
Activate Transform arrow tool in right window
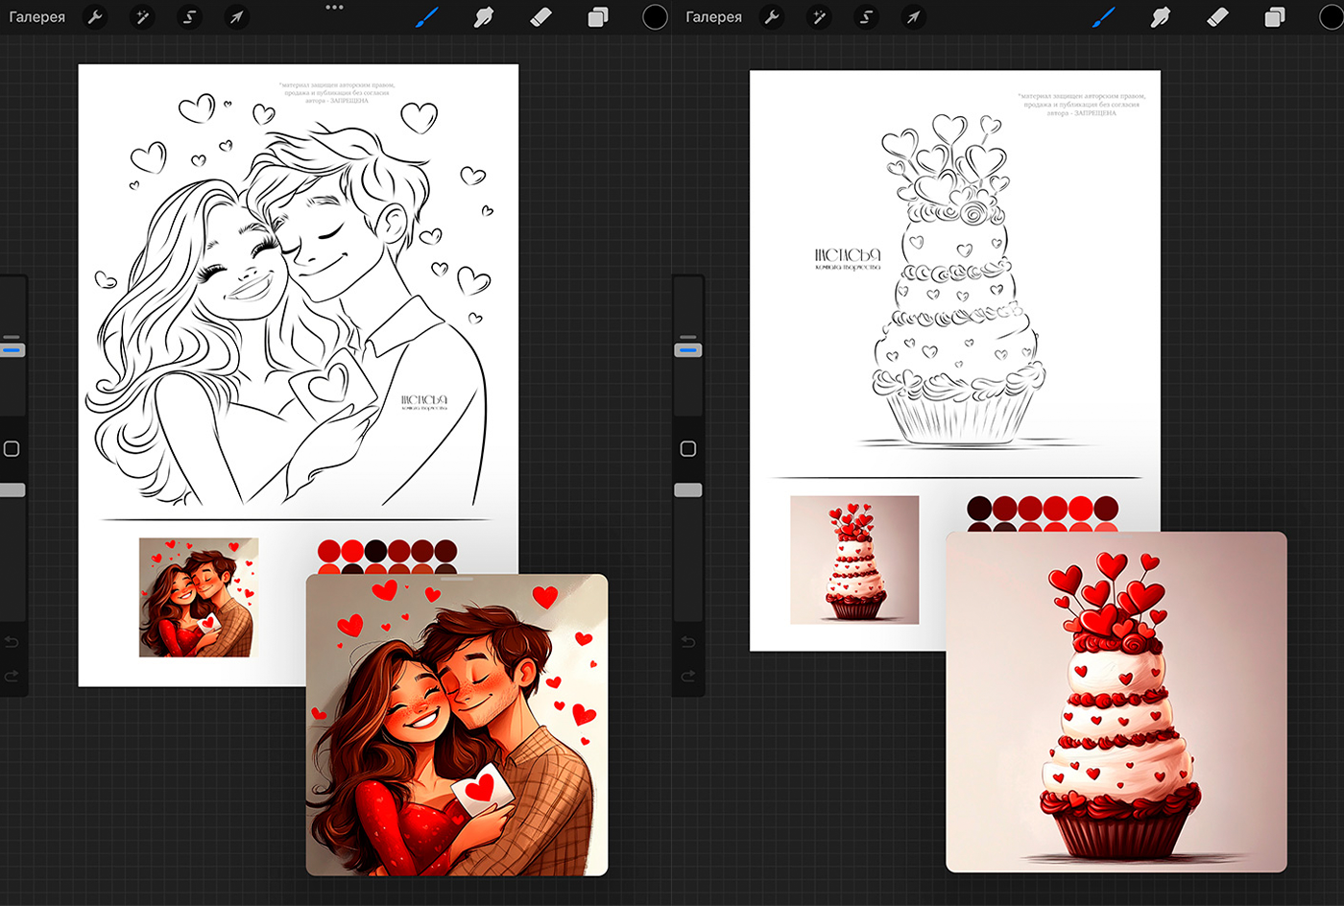(x=913, y=17)
